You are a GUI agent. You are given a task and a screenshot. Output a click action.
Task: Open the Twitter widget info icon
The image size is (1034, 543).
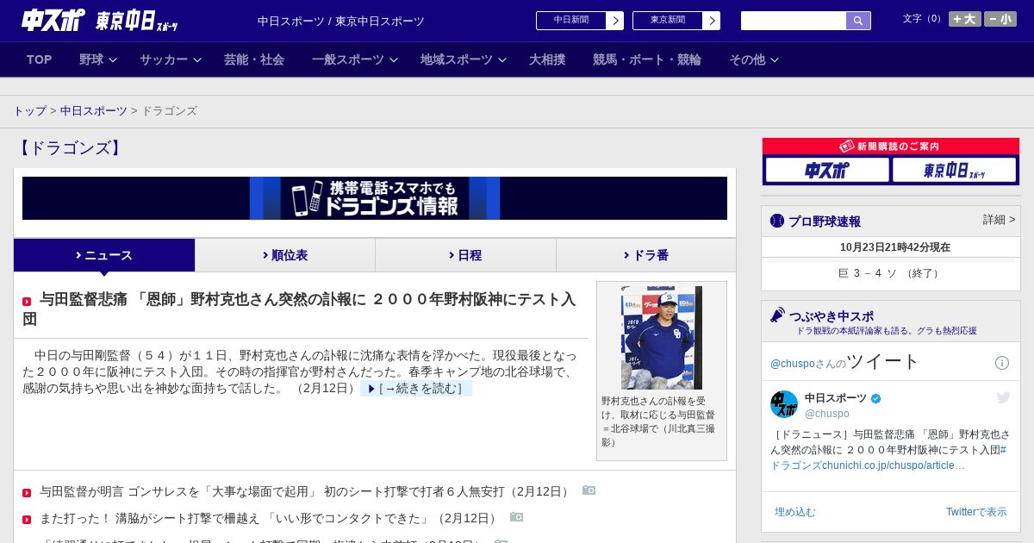coord(1002,363)
